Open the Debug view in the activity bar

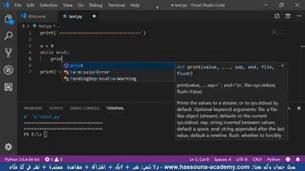(x=9, y=70)
